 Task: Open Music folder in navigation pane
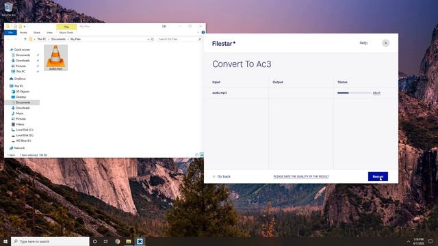pyautogui.click(x=20, y=113)
